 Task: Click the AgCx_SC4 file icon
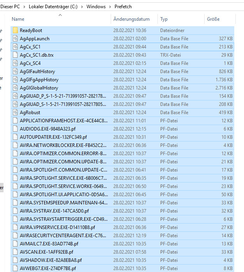(x=15, y=63)
